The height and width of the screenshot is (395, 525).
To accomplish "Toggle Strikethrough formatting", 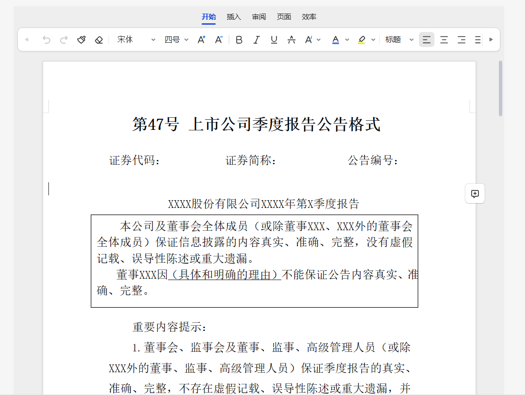I will [291, 40].
